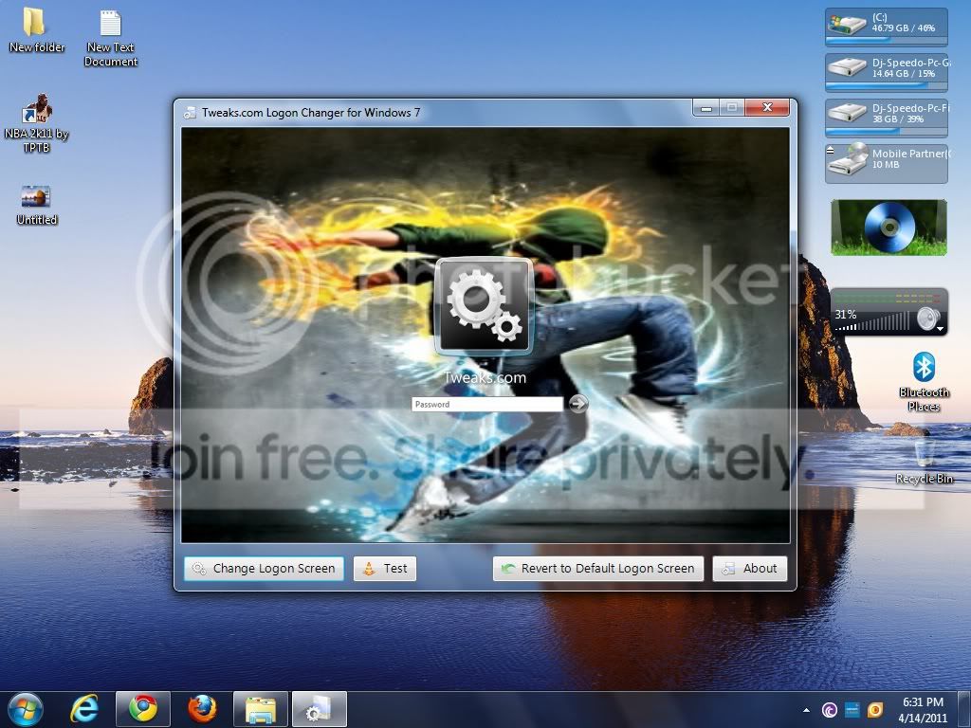Click the (C:) drive gadget
The width and height of the screenshot is (971, 728).
point(887,27)
